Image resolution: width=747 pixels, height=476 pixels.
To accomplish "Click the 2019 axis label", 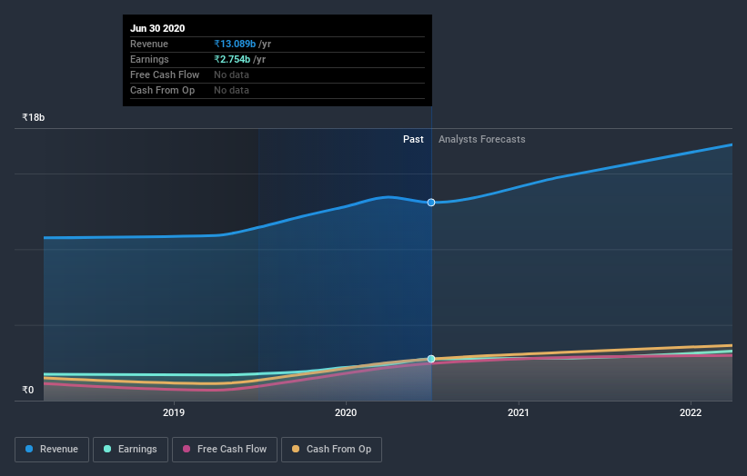I will [x=174, y=412].
